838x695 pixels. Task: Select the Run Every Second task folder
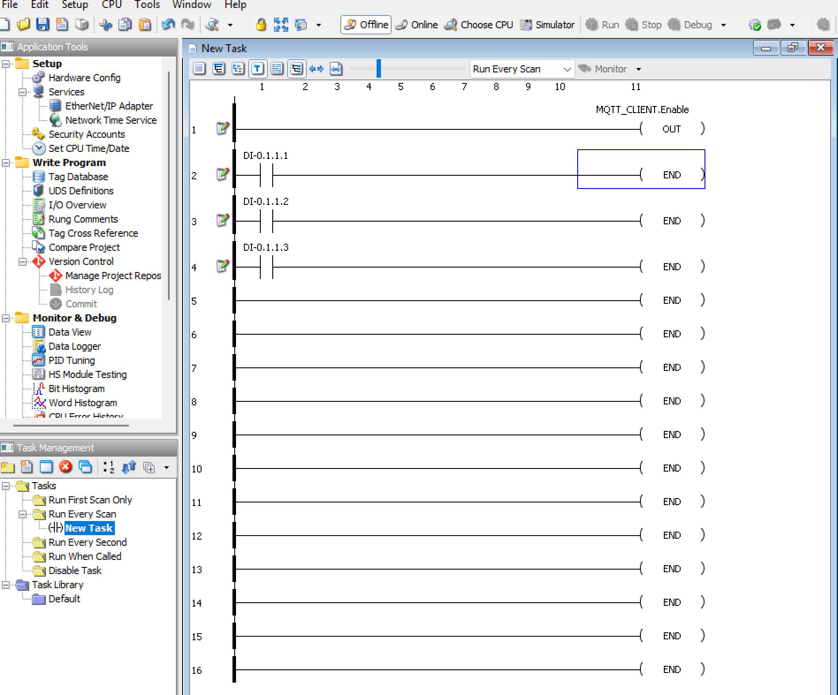tap(88, 542)
